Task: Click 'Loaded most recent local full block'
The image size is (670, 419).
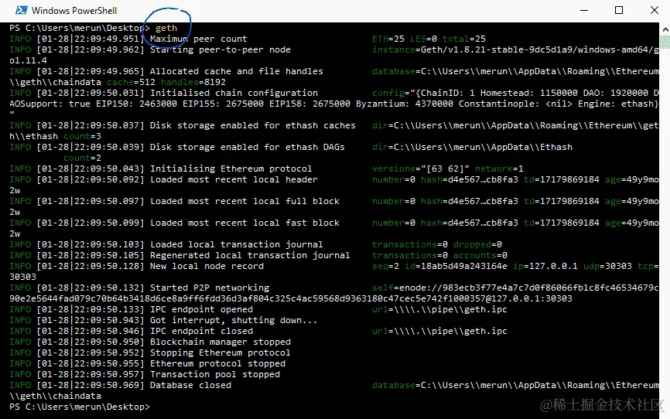Action: point(244,201)
